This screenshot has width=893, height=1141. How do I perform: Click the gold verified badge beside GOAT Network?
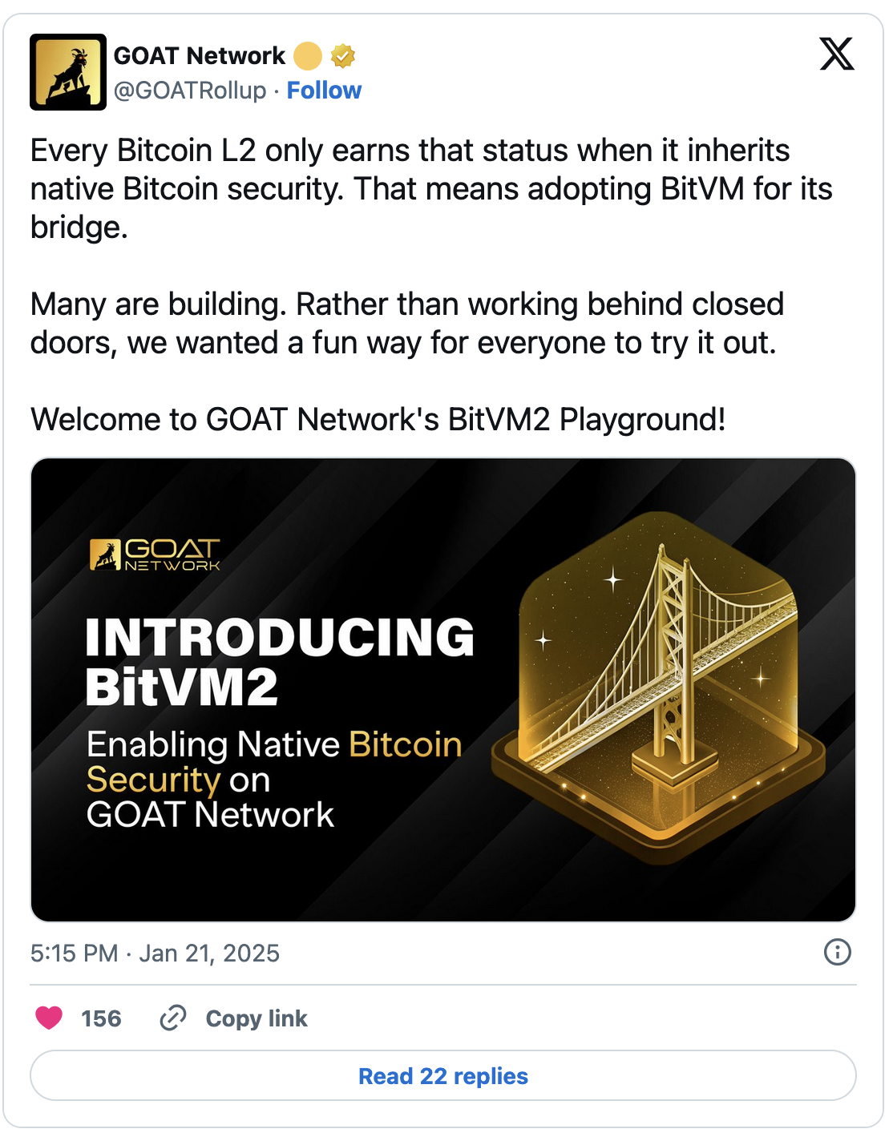(x=343, y=54)
